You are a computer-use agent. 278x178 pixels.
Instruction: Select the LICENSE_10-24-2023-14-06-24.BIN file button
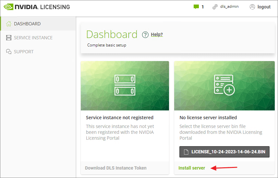click(x=224, y=152)
